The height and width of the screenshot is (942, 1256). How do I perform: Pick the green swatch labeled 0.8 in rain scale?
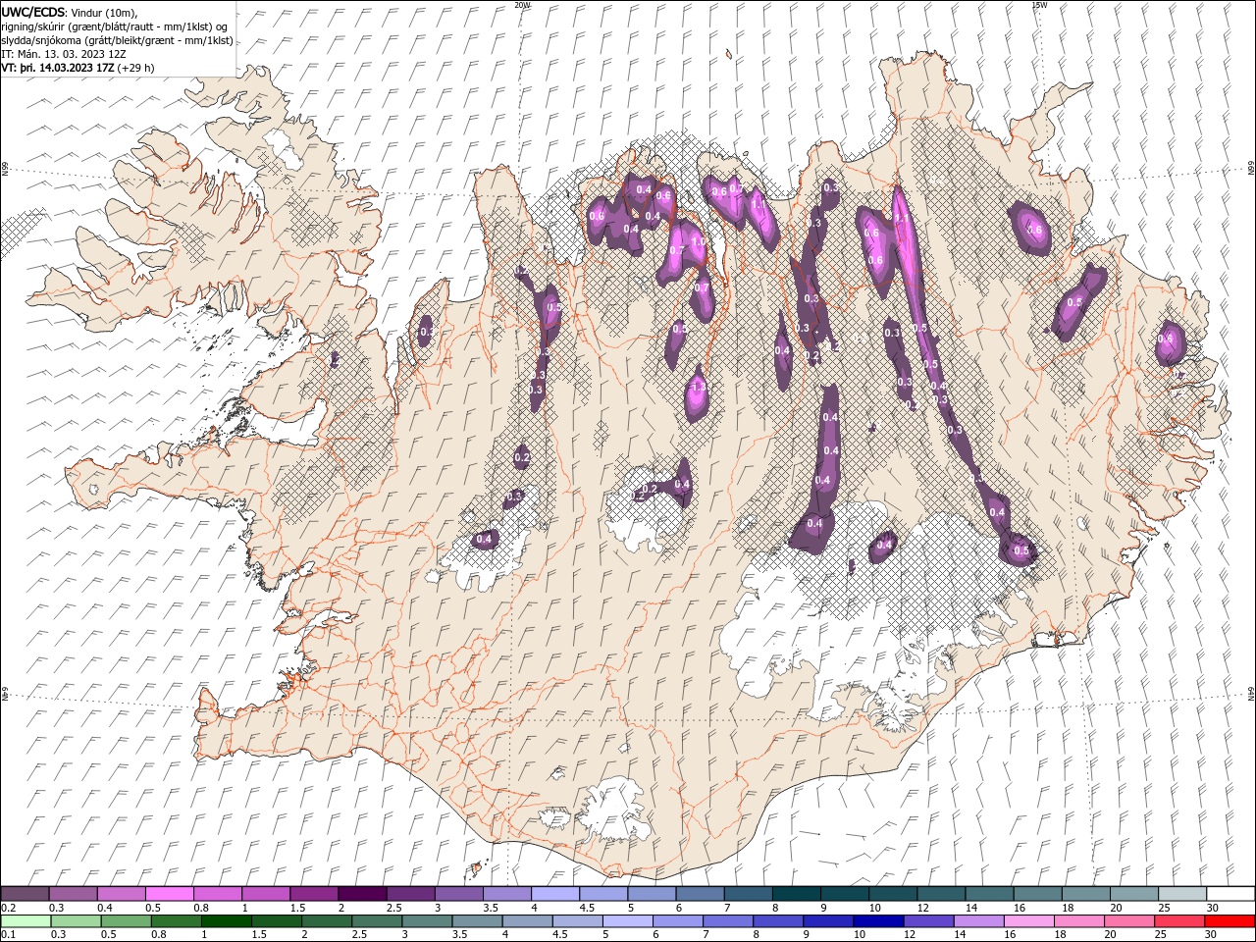click(x=176, y=921)
